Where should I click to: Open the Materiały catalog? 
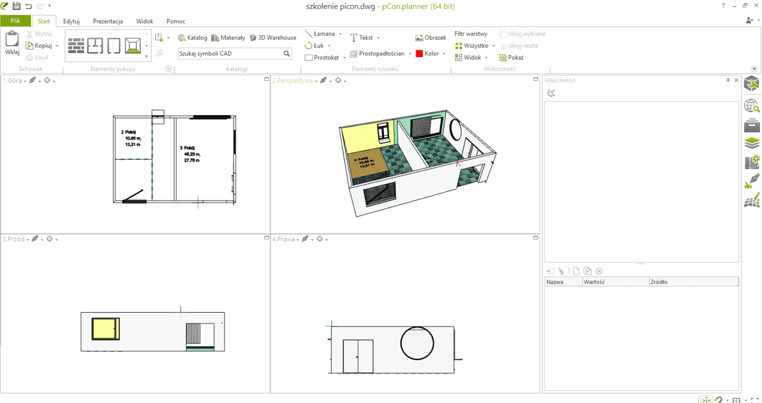pyautogui.click(x=228, y=38)
